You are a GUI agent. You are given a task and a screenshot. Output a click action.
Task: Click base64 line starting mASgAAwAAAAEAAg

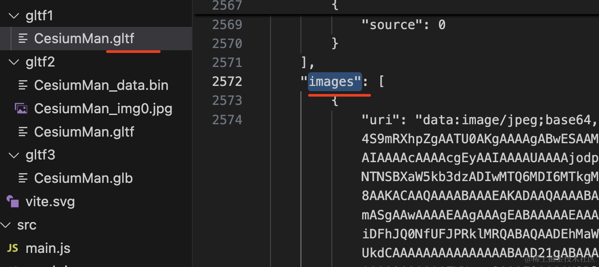point(480,215)
